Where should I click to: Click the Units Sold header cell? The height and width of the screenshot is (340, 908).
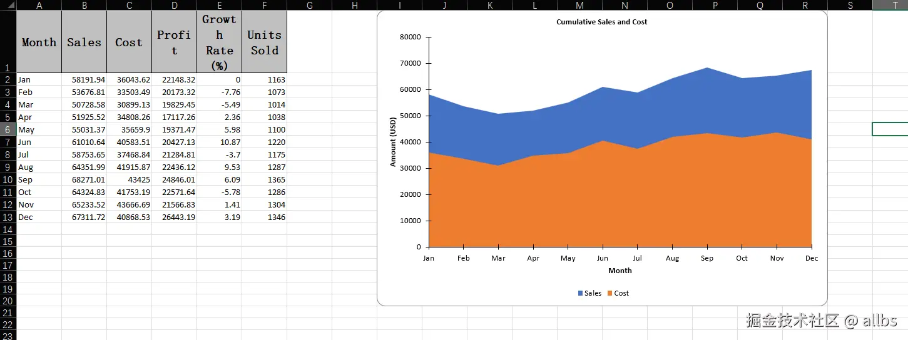264,42
